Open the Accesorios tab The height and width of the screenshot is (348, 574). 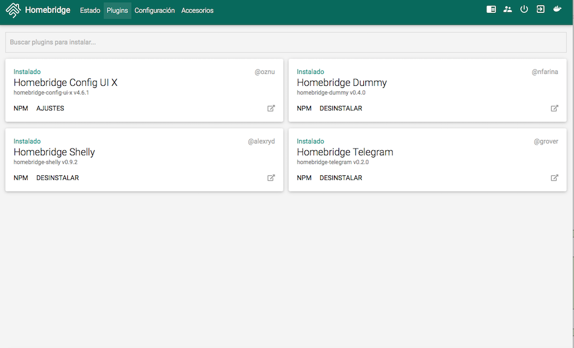tap(197, 11)
